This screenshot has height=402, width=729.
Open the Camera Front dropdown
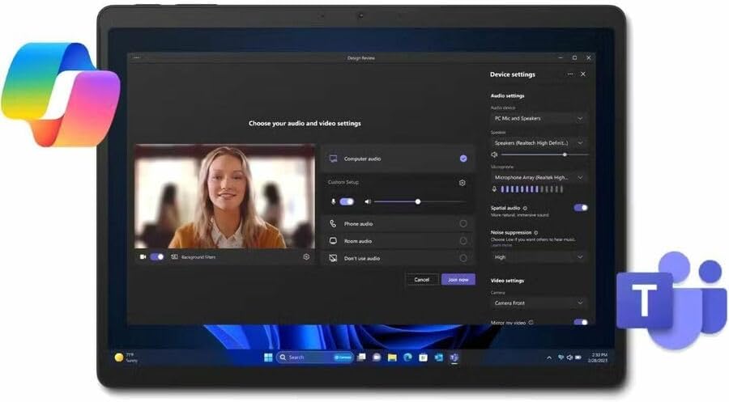point(539,303)
